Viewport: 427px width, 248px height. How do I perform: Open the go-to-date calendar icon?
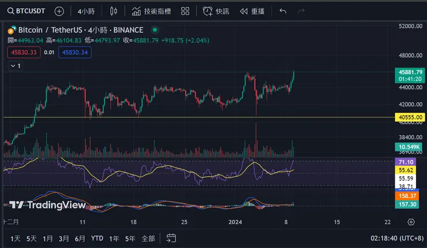pyautogui.click(x=171, y=238)
